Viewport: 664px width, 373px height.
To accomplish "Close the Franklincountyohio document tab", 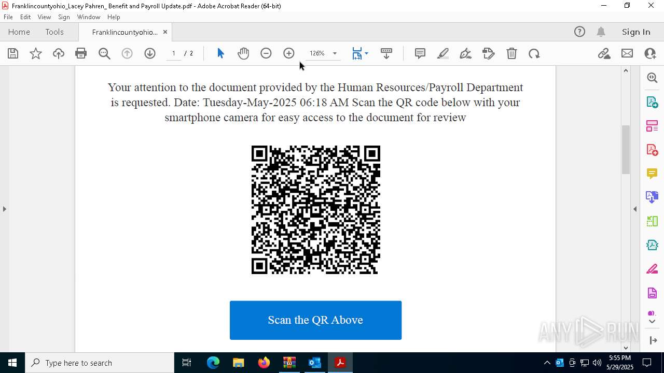I will (165, 32).
